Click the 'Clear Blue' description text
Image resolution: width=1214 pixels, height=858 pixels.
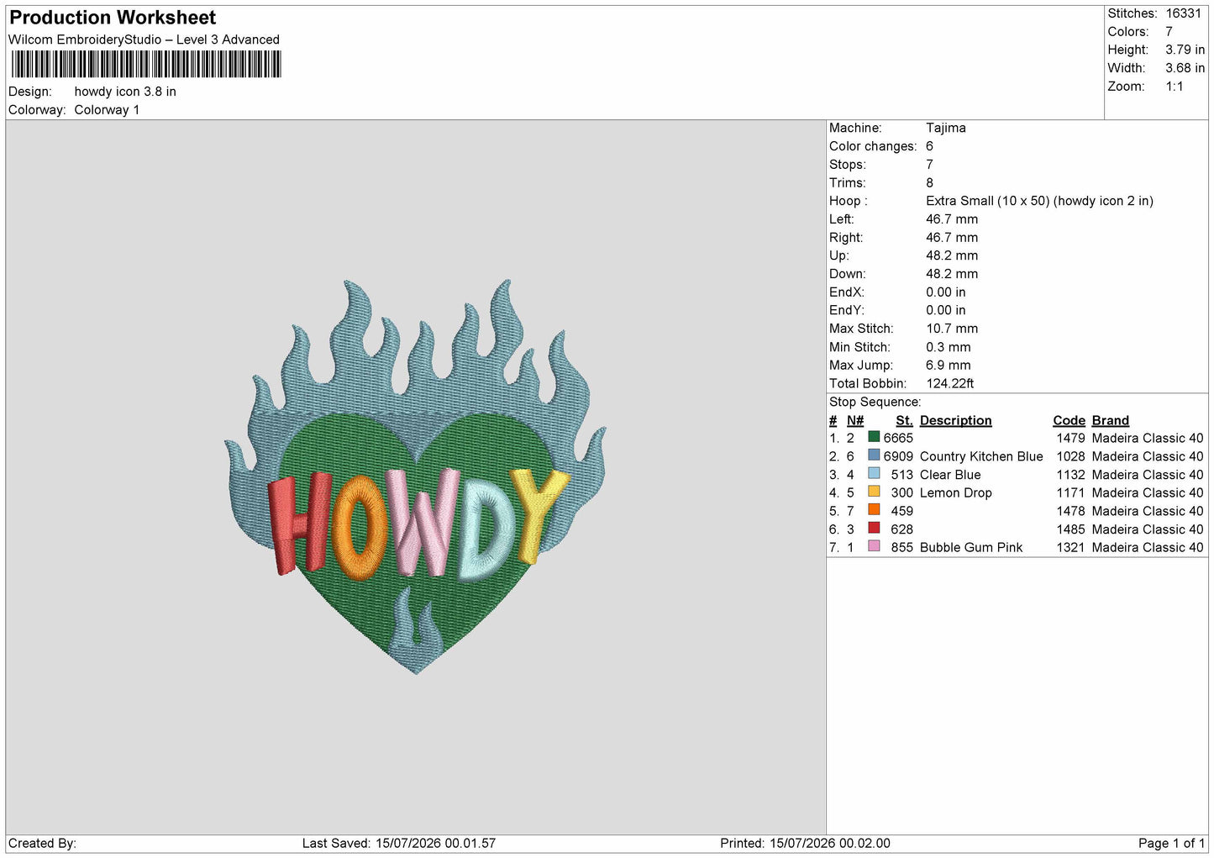(950, 475)
